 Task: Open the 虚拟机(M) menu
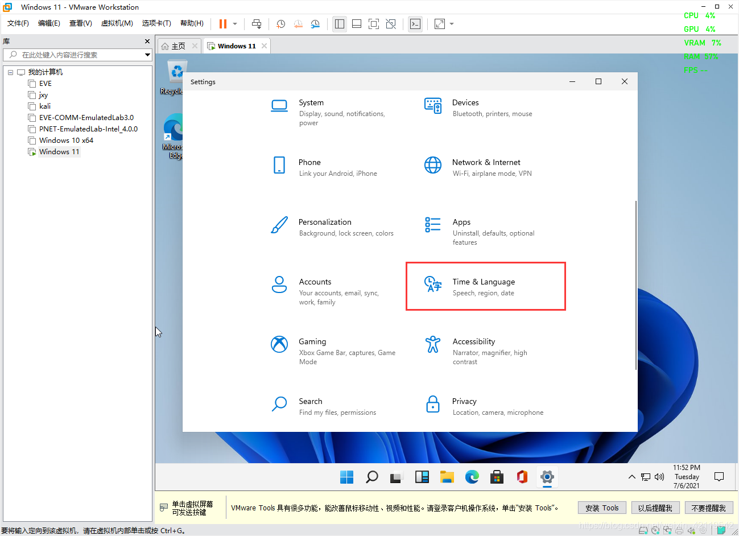117,23
